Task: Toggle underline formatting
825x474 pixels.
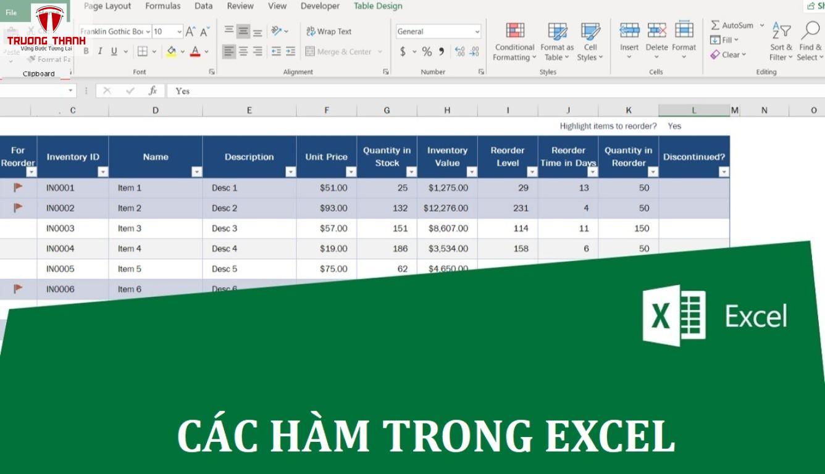Action: pyautogui.click(x=114, y=52)
